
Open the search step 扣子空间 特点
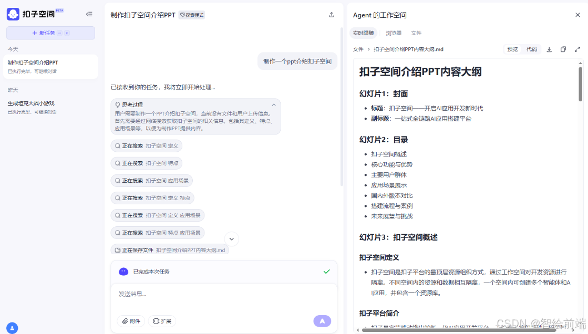tap(146, 163)
